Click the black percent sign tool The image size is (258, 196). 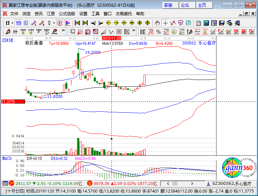pyautogui.click(x=158, y=32)
